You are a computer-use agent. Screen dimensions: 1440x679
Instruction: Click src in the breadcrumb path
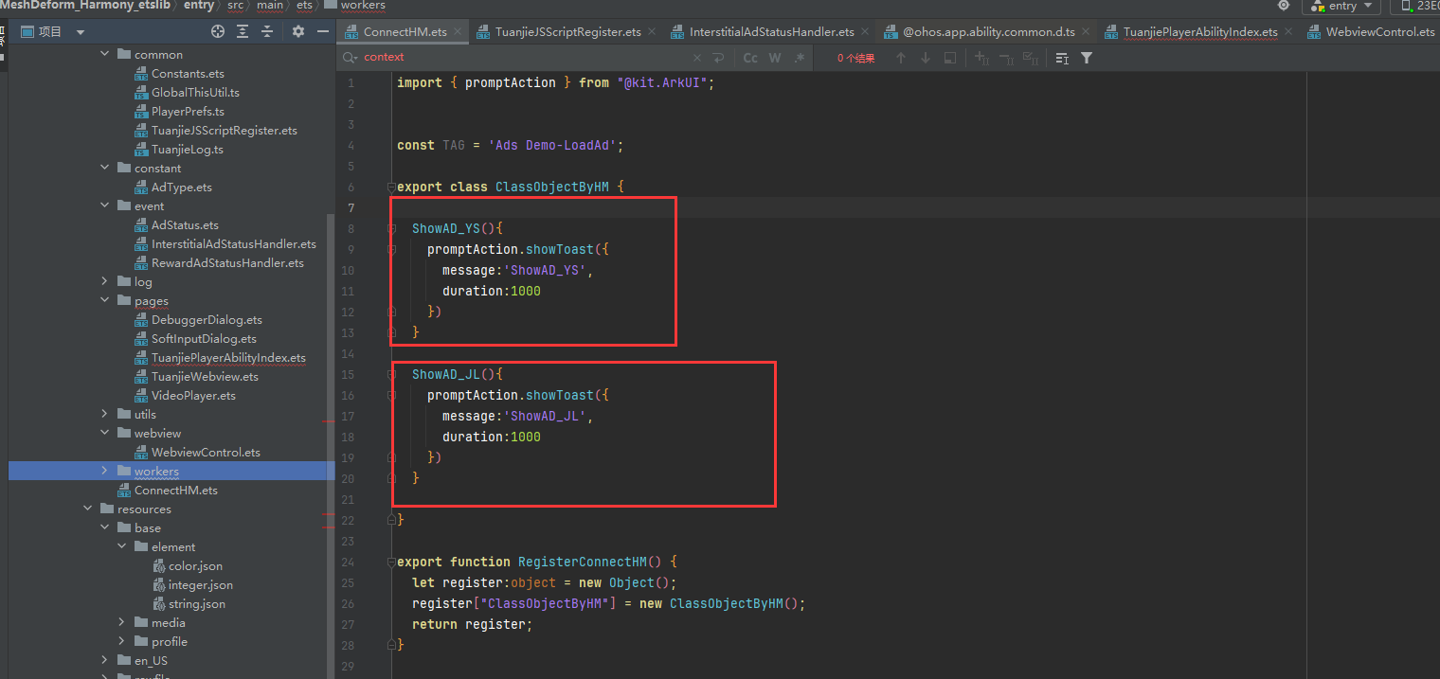coord(236,6)
